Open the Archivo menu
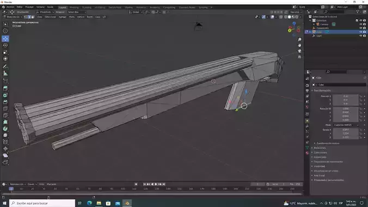Screen dimensions: 368x207 click(x=10, y=7)
